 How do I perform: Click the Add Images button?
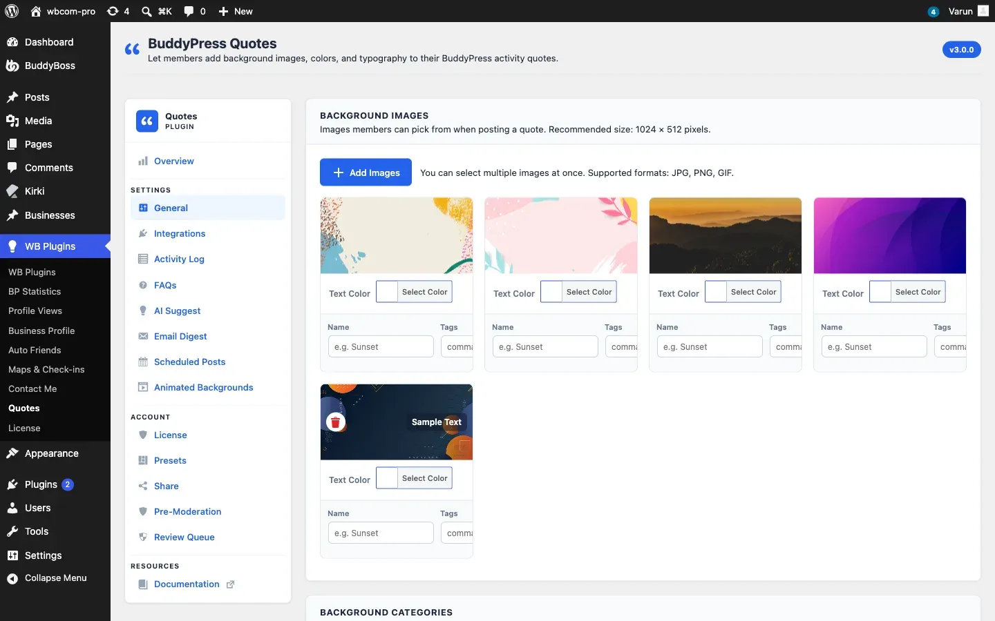[x=366, y=172]
